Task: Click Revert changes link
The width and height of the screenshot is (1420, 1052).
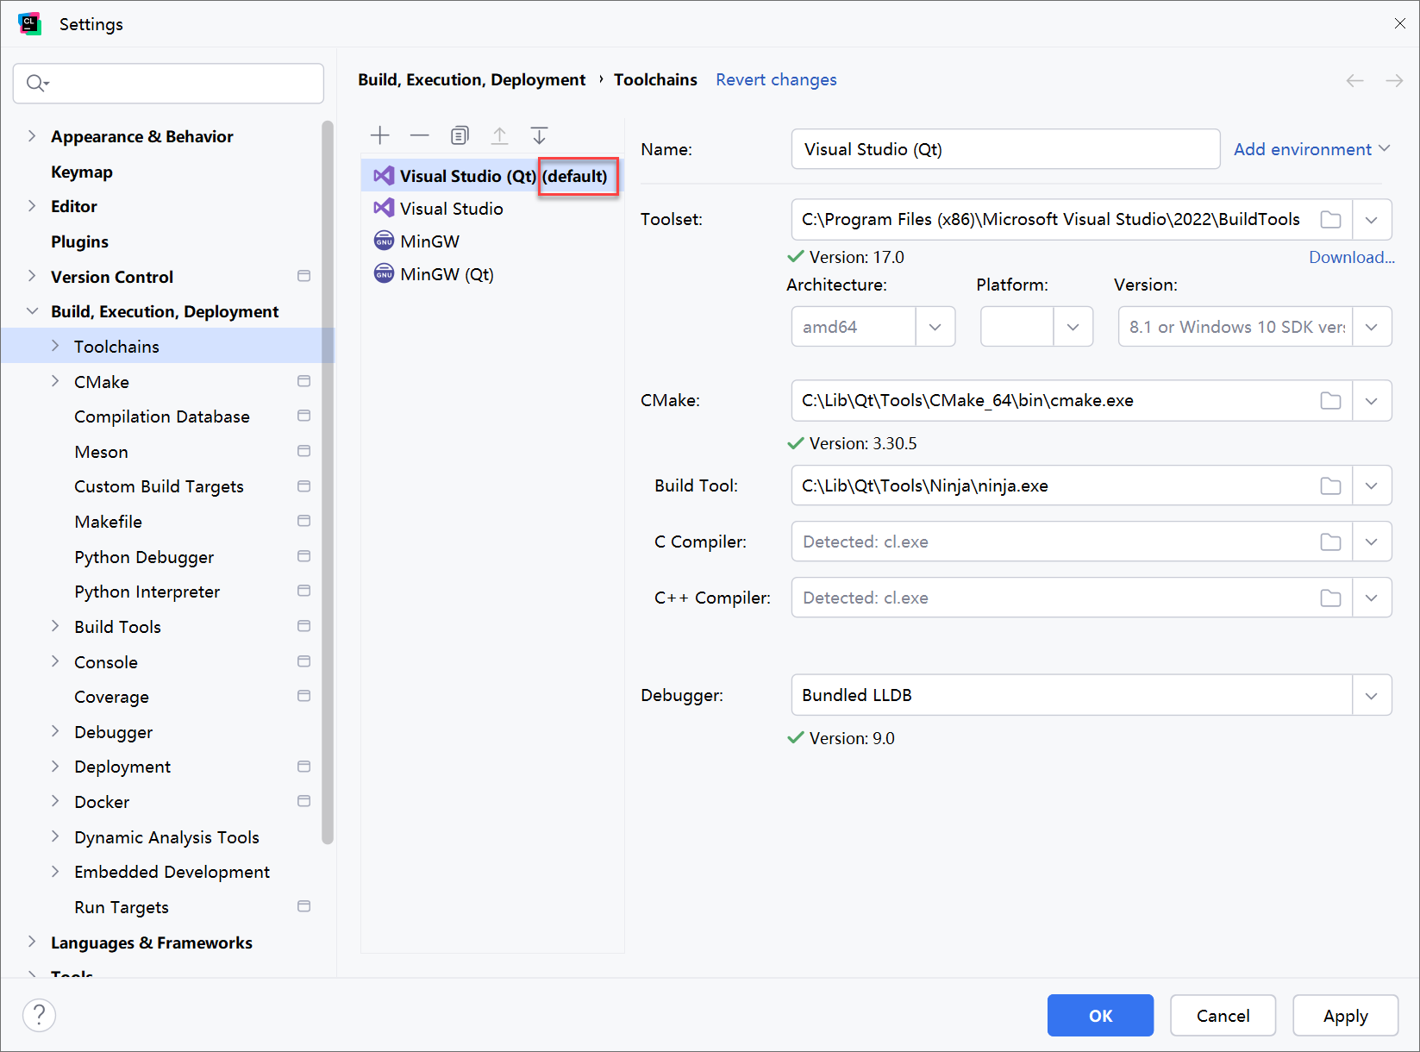Action: pos(776,79)
